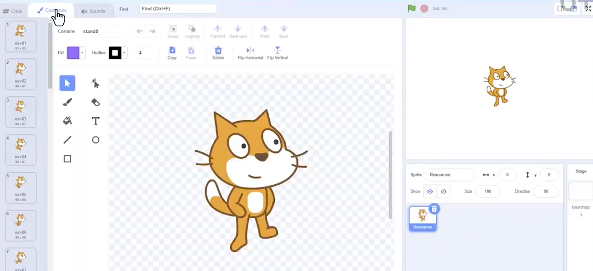The height and width of the screenshot is (271, 593).
Task: Click the redo arrow
Action: tap(152, 31)
